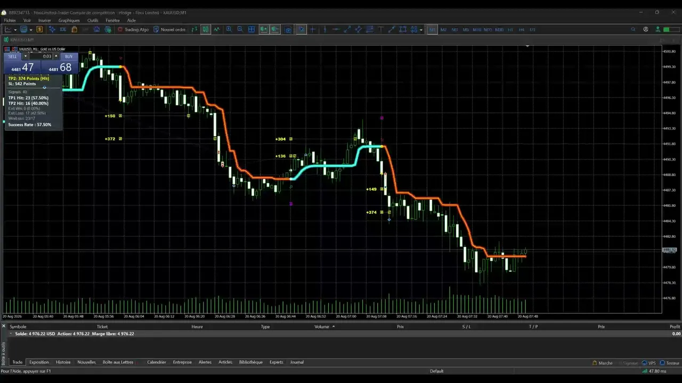
Task: Select the text T tool
Action: pos(381,29)
